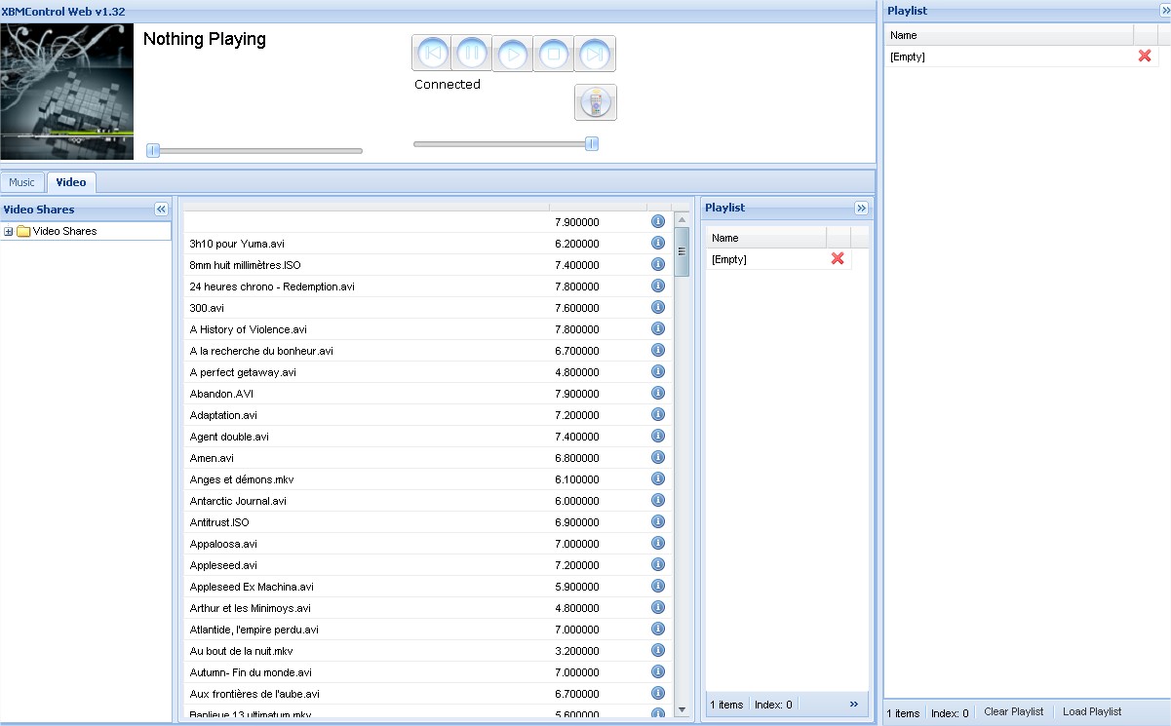Expand the Video Shares tree node
1171x726 pixels.
(x=9, y=232)
